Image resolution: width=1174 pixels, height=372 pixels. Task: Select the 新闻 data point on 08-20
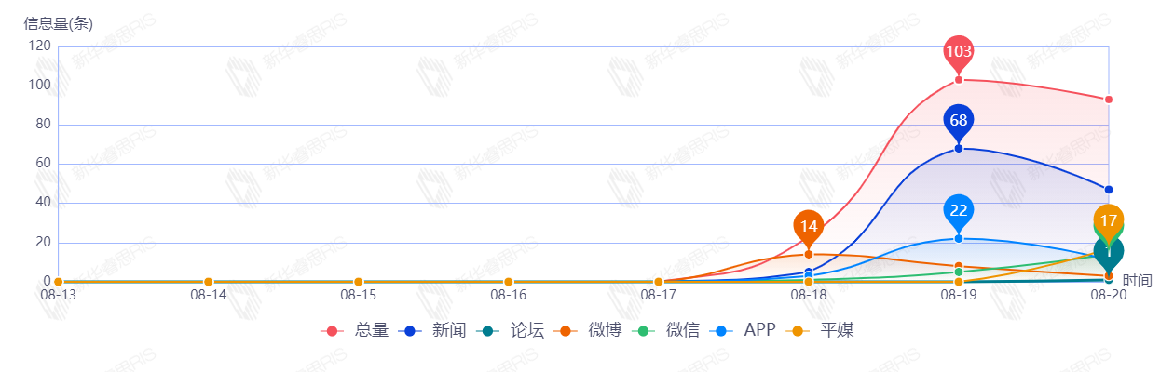pyautogui.click(x=1109, y=190)
